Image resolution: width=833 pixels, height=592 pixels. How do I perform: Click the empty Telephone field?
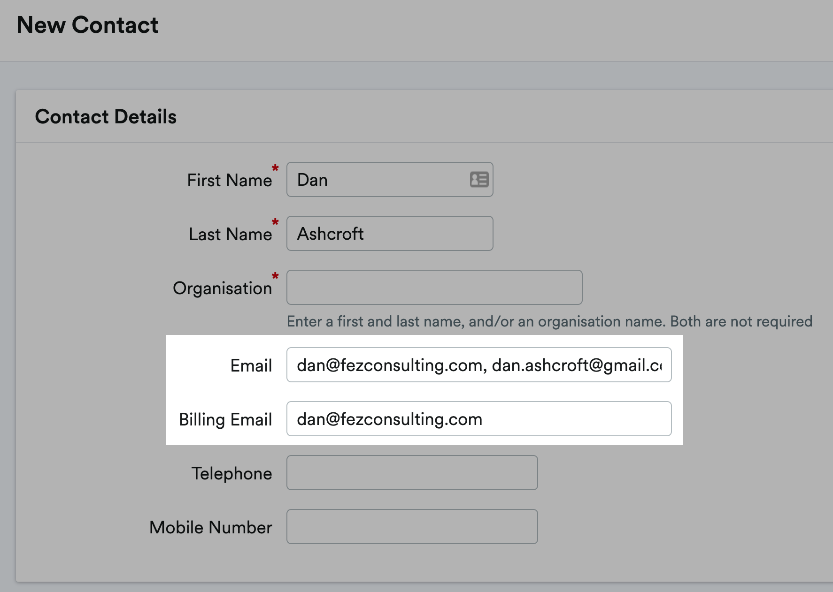click(x=412, y=473)
